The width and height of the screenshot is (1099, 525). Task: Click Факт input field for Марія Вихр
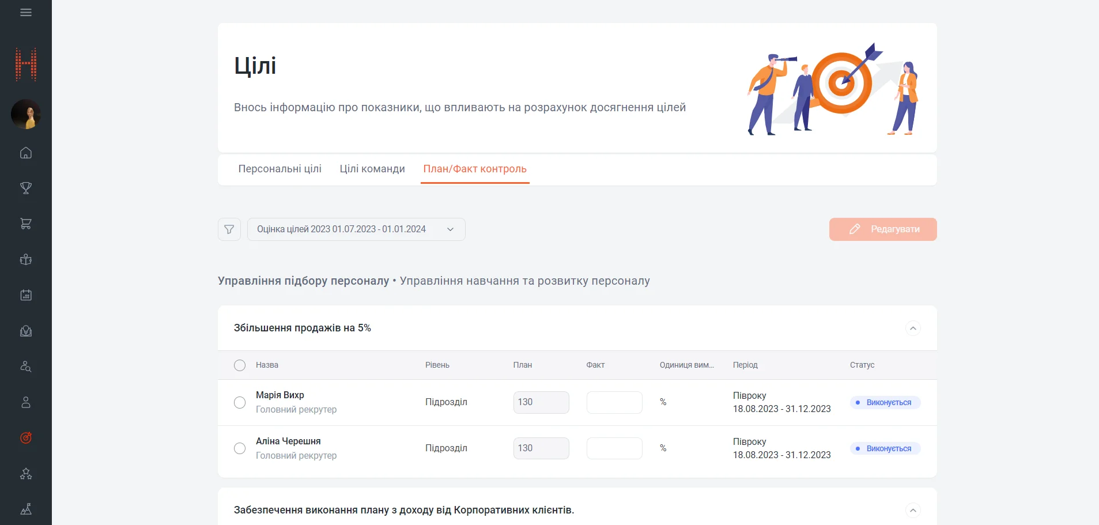614,402
